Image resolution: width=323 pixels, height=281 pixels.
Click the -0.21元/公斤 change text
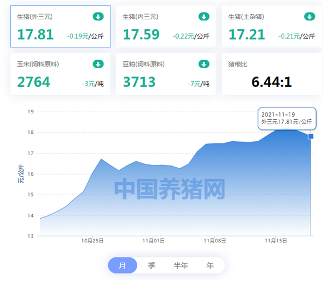297,37
